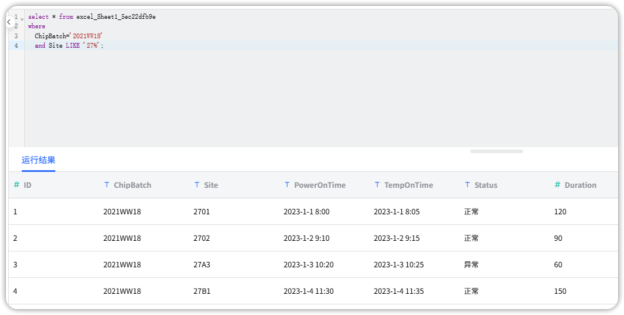Click the ChipBatch column header label
Image resolution: width=624 pixels, height=315 pixels.
point(133,185)
